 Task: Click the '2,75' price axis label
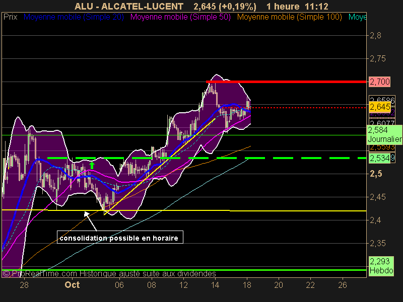377,58
